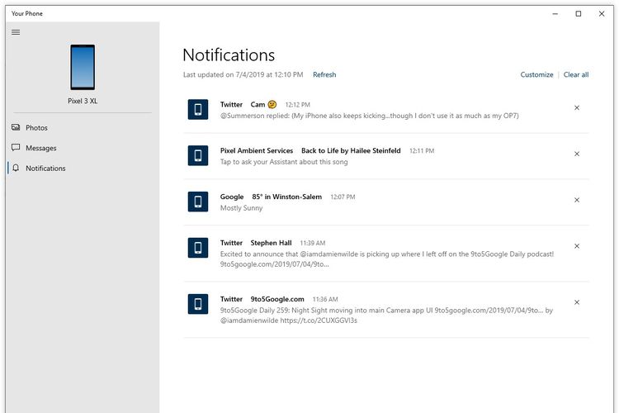
Task: Click the 'Google' app name label
Action: pos(232,197)
